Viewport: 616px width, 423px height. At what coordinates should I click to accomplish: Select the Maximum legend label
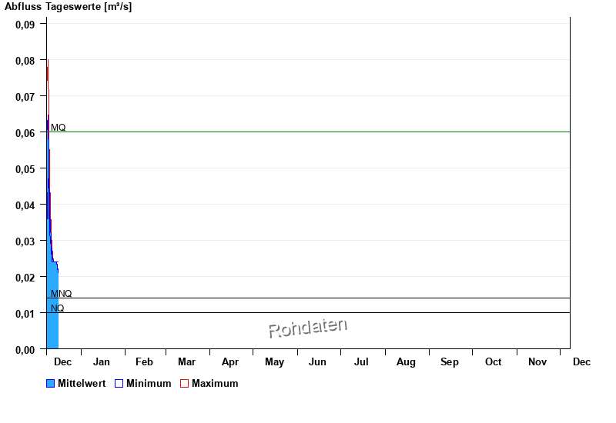click(215, 383)
